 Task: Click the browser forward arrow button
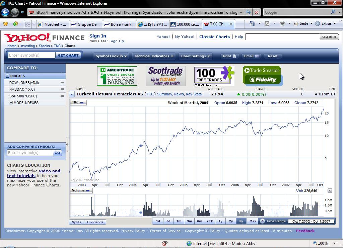15,12
